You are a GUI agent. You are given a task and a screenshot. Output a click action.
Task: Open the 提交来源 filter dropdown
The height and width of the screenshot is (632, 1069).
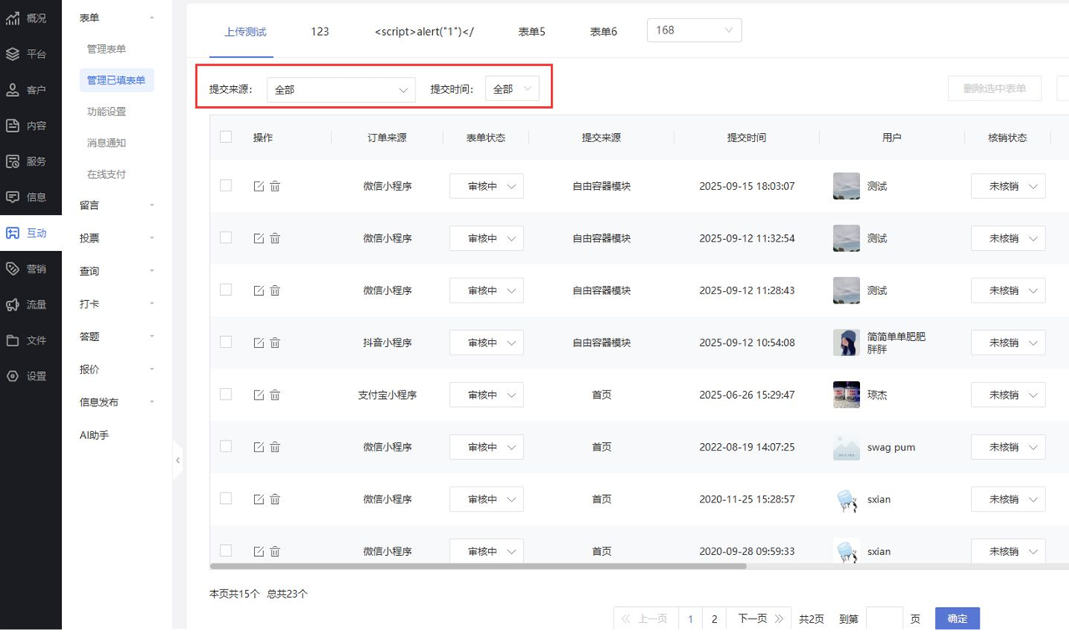pos(340,89)
